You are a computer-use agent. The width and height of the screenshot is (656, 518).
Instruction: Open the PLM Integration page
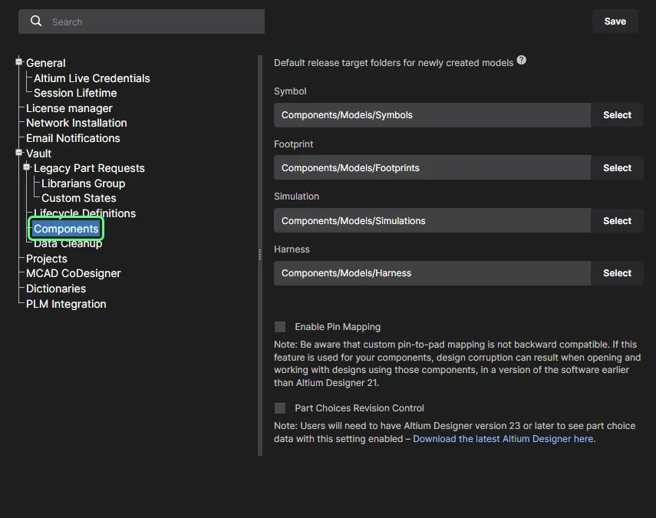click(66, 304)
